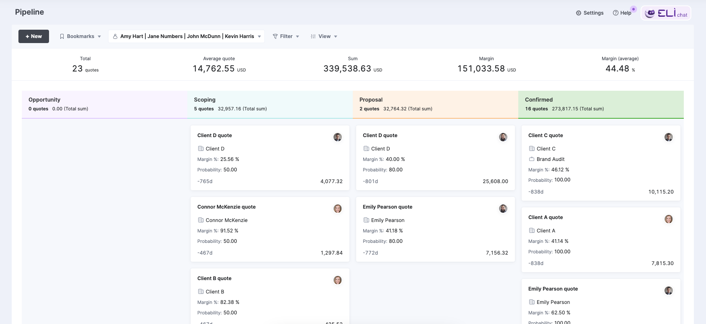706x324 pixels.
Task: Click the 7,156.32 amount on Emily Pearson quote
Action: point(497,253)
